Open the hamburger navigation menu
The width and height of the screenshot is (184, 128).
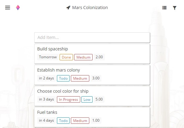pos(8,8)
